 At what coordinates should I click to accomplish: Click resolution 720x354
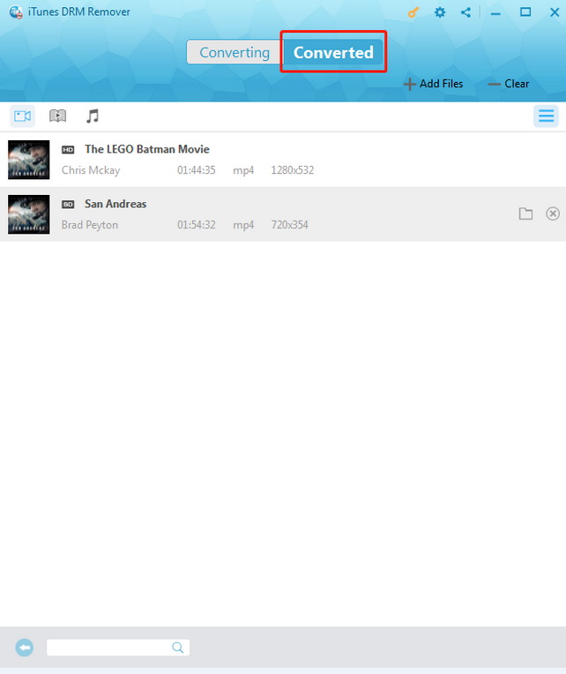tap(289, 225)
